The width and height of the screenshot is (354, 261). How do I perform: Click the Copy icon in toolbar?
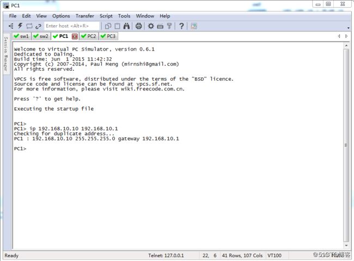108,26
